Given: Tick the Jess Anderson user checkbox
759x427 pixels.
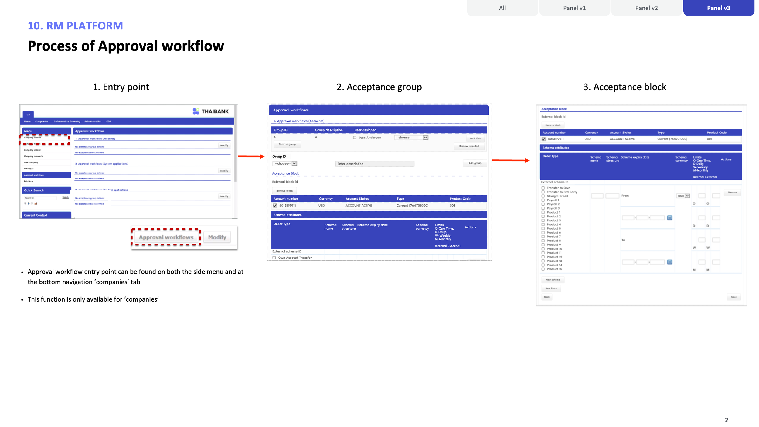Looking at the screenshot, I should coord(354,138).
